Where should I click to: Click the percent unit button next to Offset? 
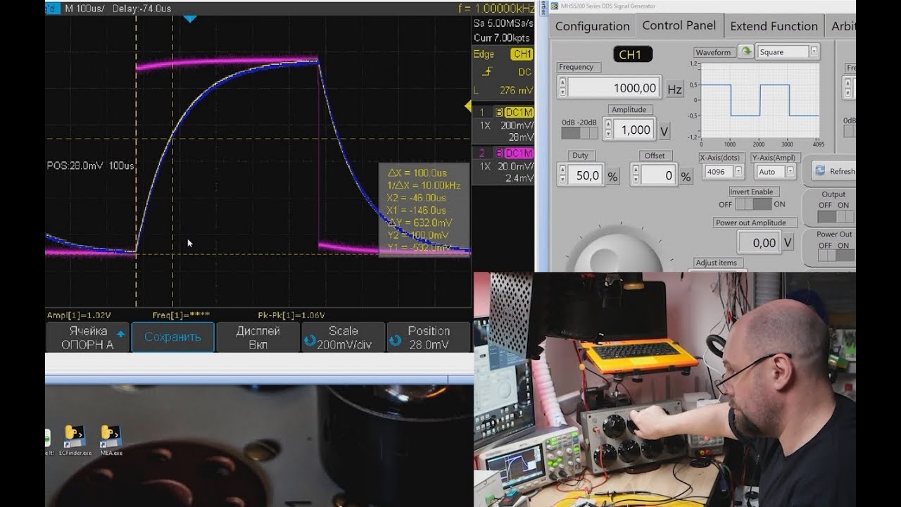click(x=685, y=176)
